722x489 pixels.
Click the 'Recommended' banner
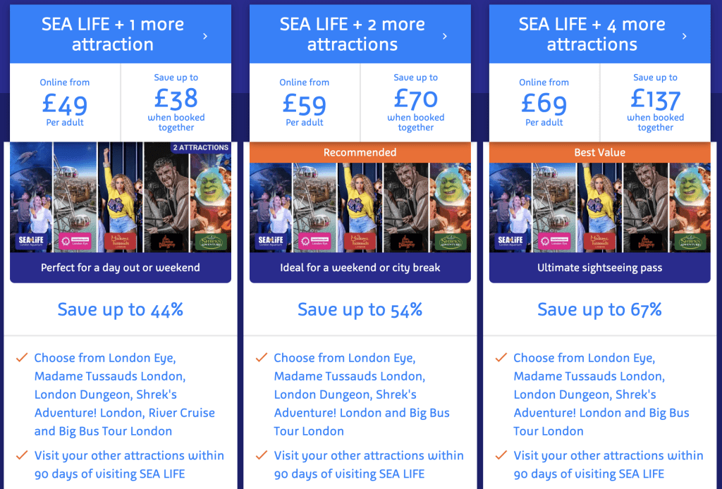pos(360,152)
